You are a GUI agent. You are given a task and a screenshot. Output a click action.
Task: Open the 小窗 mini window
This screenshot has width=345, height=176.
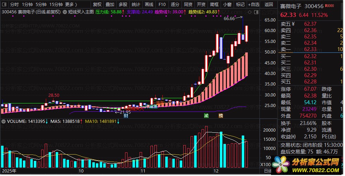227,4
